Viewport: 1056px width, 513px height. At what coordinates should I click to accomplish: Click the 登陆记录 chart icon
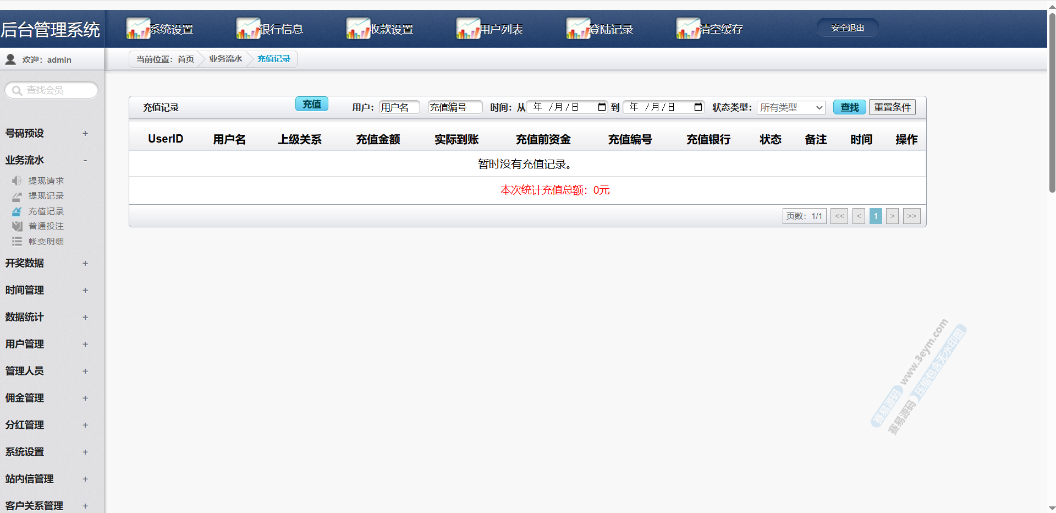(577, 29)
